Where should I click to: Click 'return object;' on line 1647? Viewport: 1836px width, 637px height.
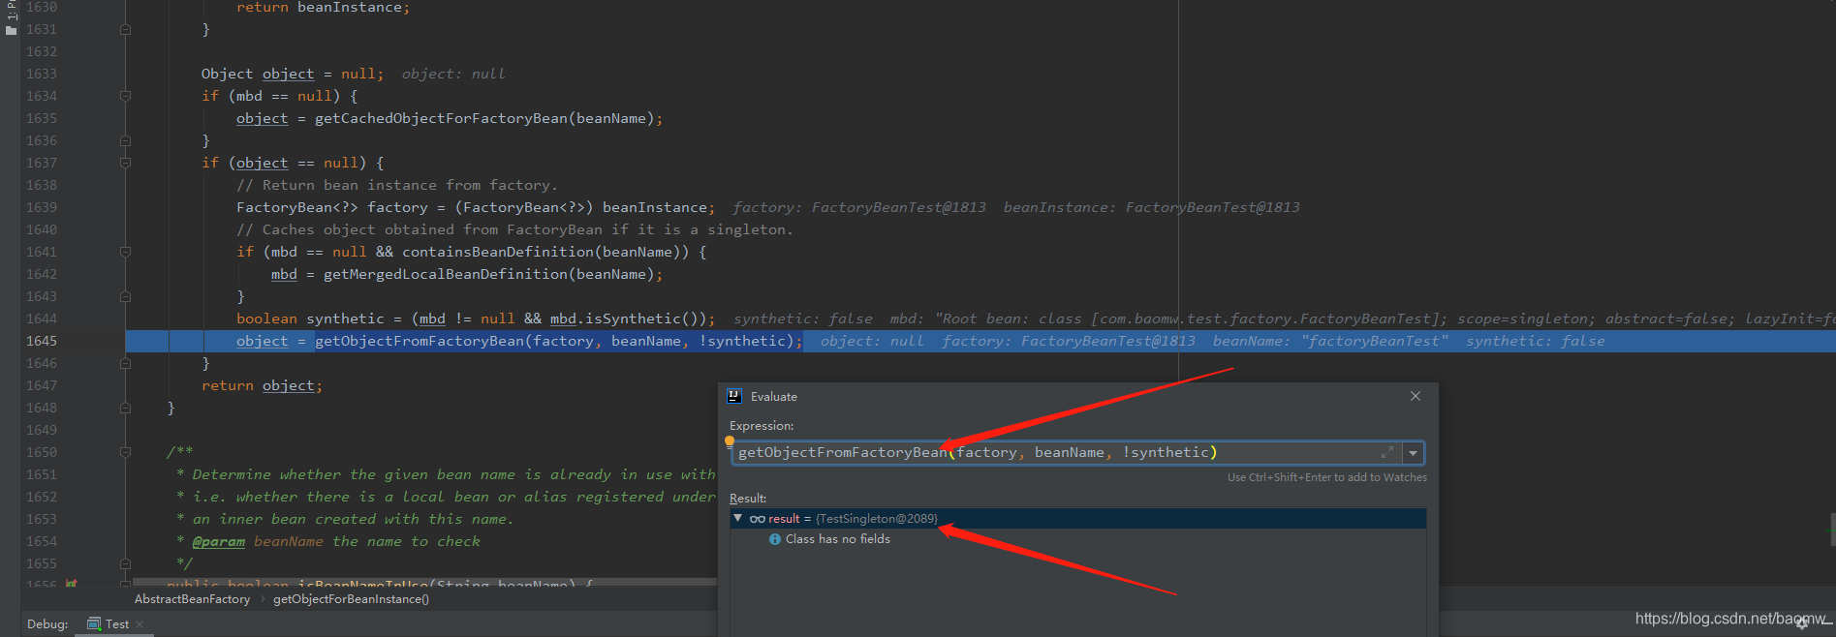pyautogui.click(x=262, y=385)
